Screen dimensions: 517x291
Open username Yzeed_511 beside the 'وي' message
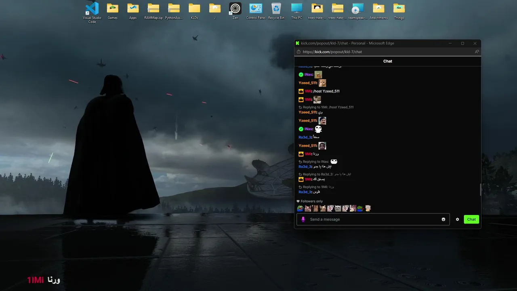307,112
